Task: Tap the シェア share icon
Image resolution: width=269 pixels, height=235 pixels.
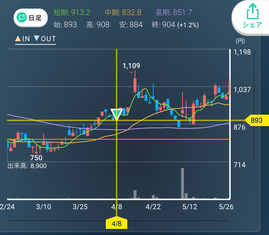Action: tap(250, 16)
